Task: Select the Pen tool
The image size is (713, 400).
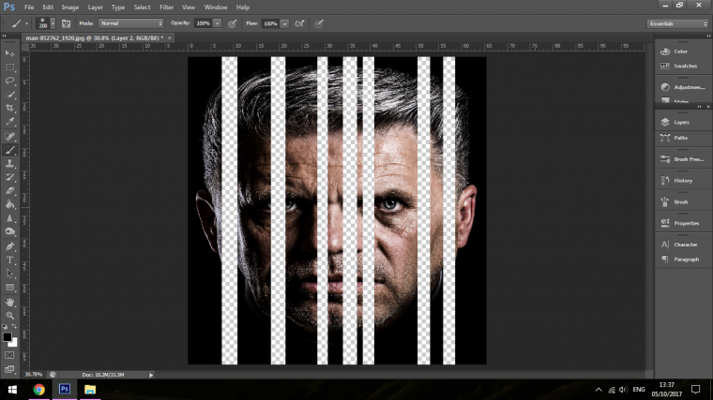Action: pos(9,246)
